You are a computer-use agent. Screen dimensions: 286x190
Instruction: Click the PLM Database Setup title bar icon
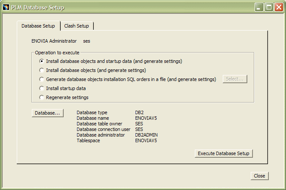[x=6, y=7]
